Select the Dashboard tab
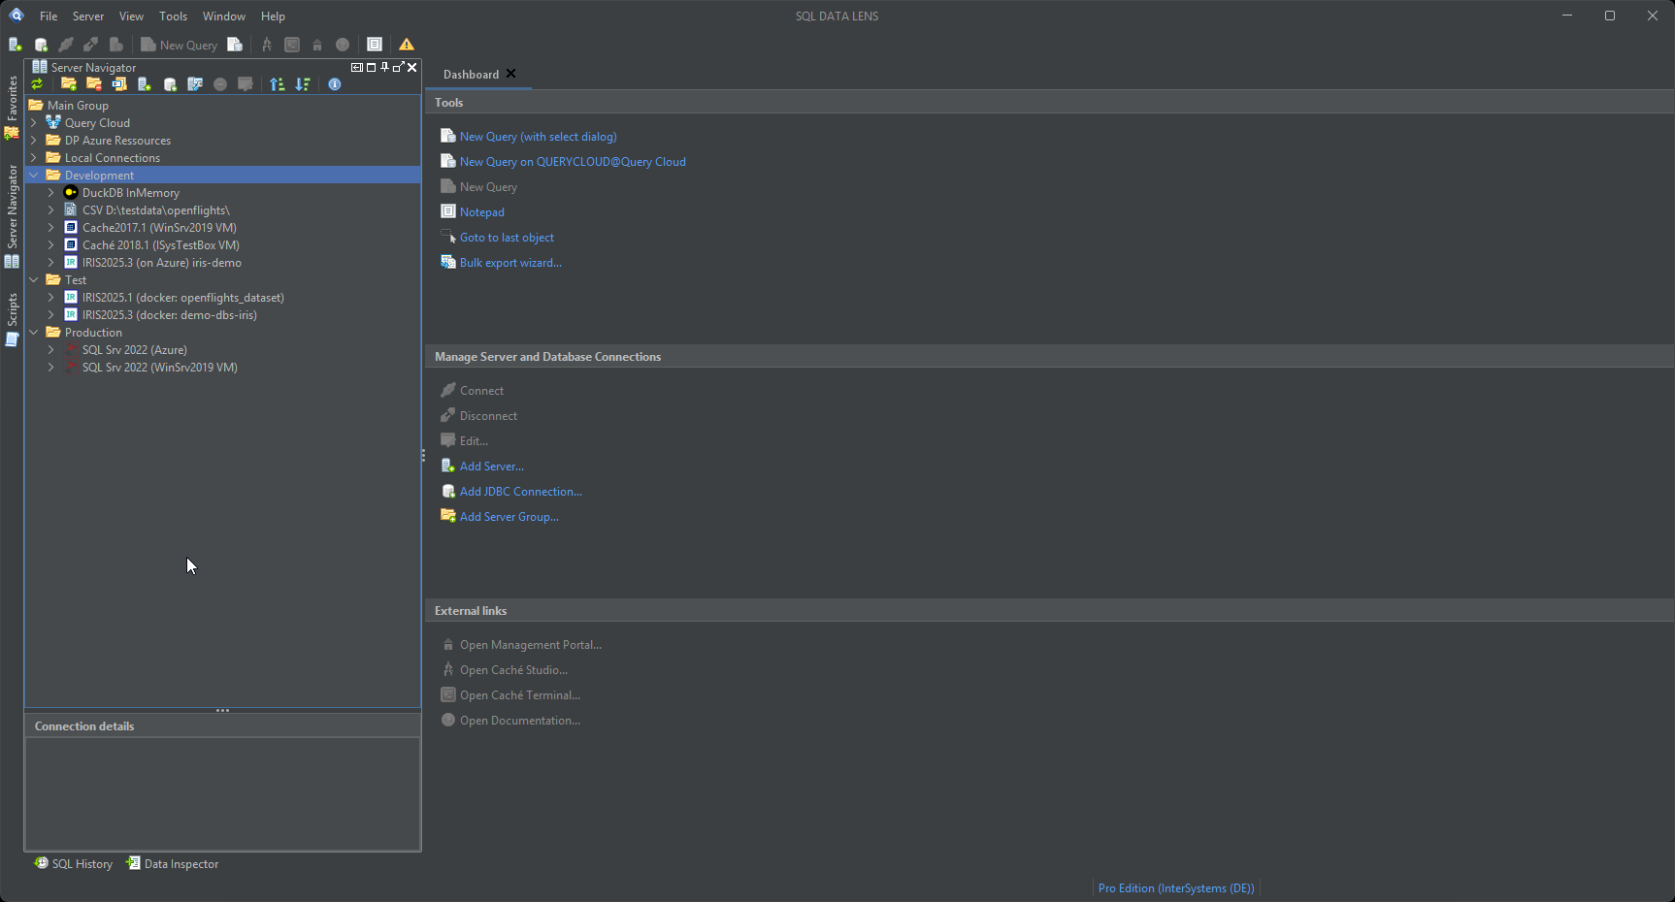 471,75
